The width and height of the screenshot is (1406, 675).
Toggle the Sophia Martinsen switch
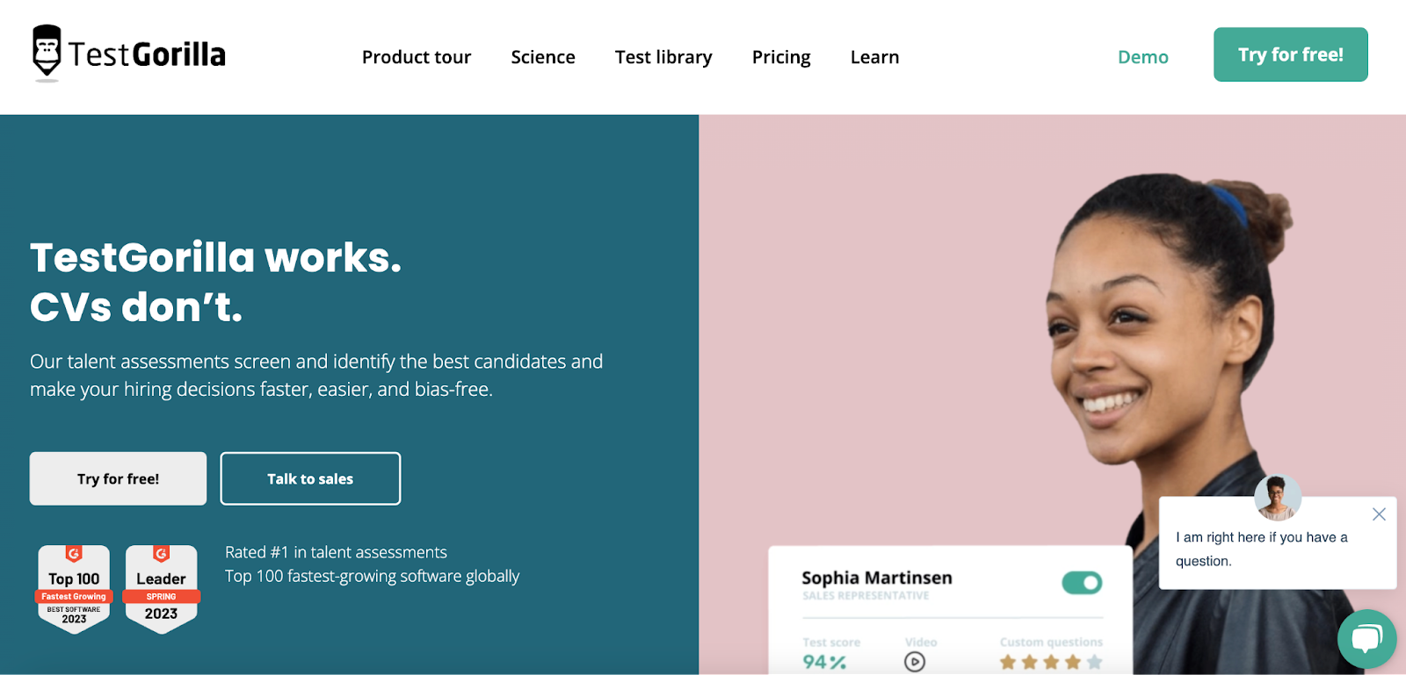pos(1082,582)
